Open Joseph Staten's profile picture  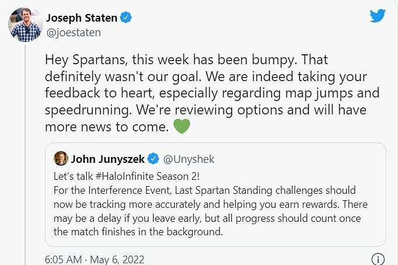tap(24, 25)
